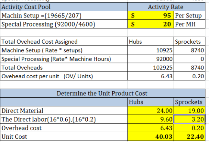Select Ovehead cost per unit Hubs 6.43

point(151,76)
